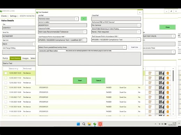Open Test Pressure Port in Accordance With dropdown

[85, 40]
